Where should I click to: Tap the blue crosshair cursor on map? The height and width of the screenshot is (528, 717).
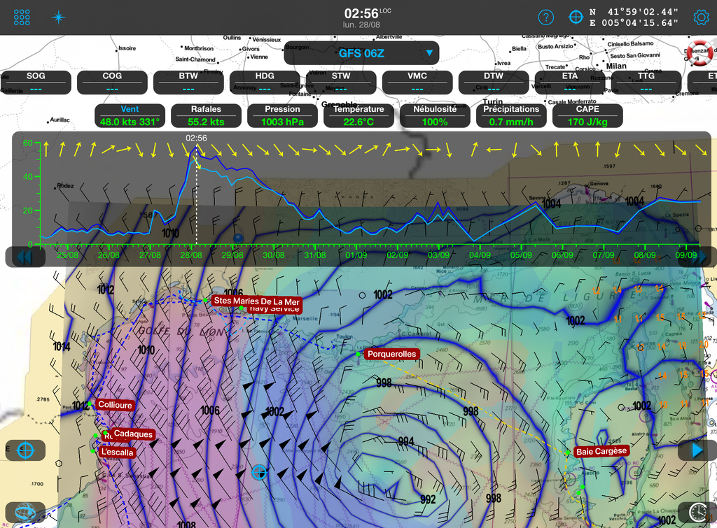259,472
